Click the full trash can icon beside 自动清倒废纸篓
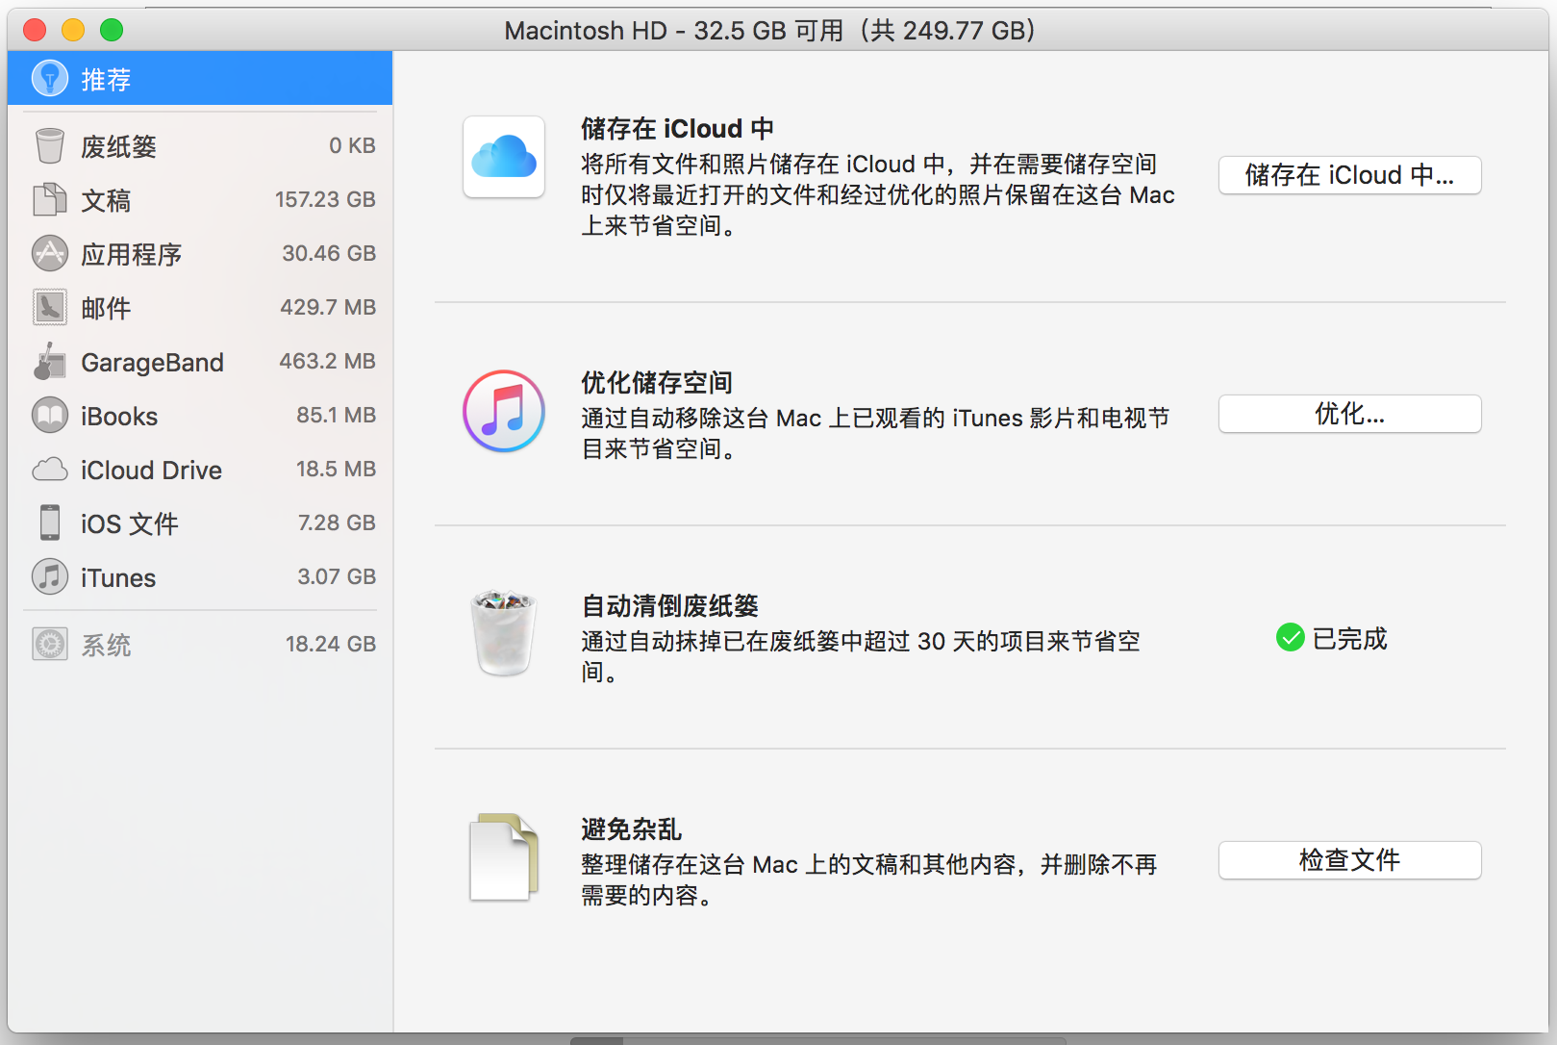 click(504, 633)
